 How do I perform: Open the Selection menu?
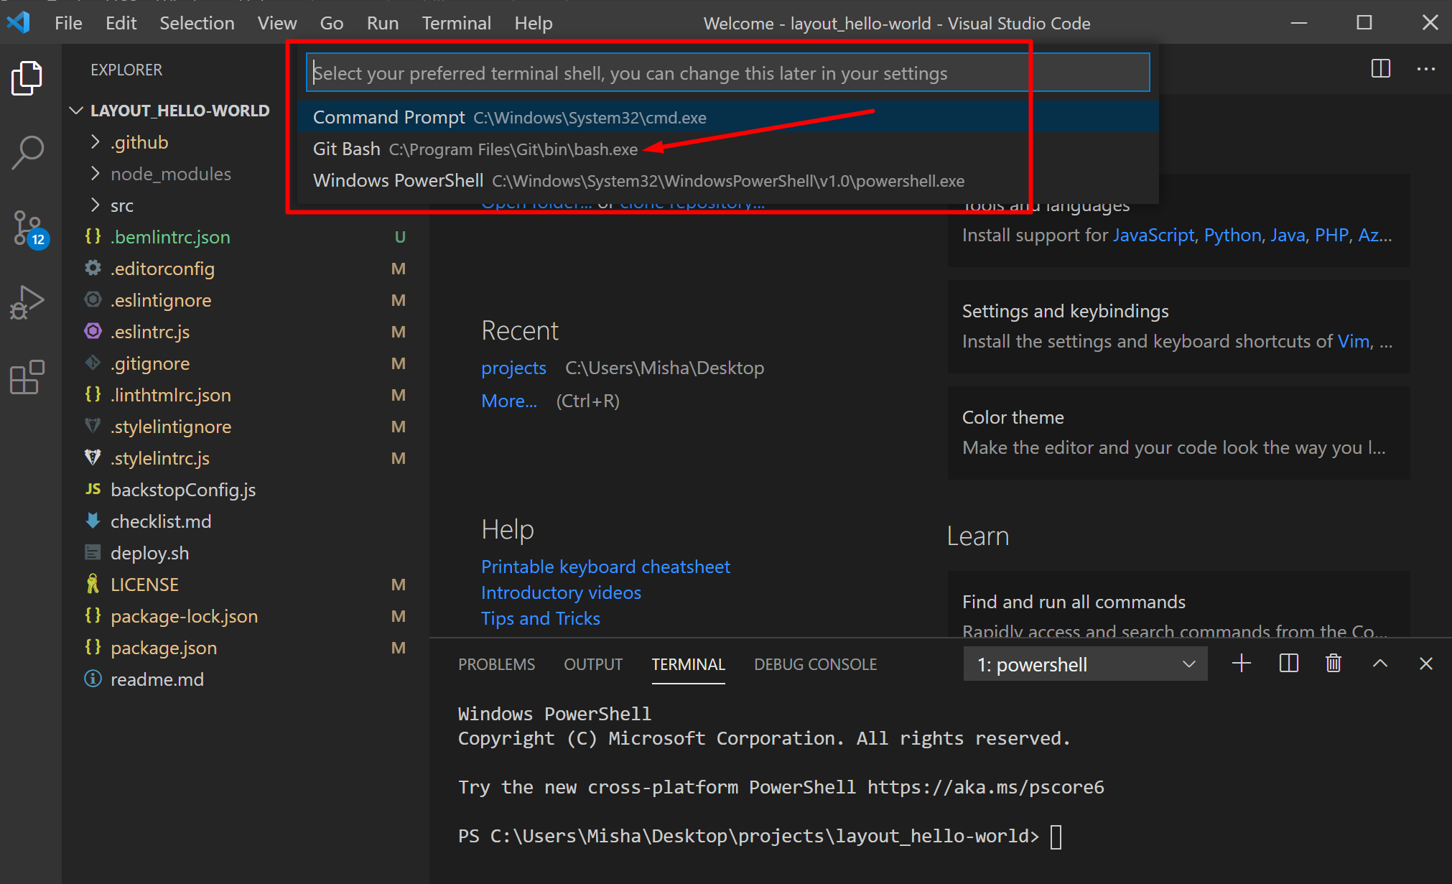(197, 23)
